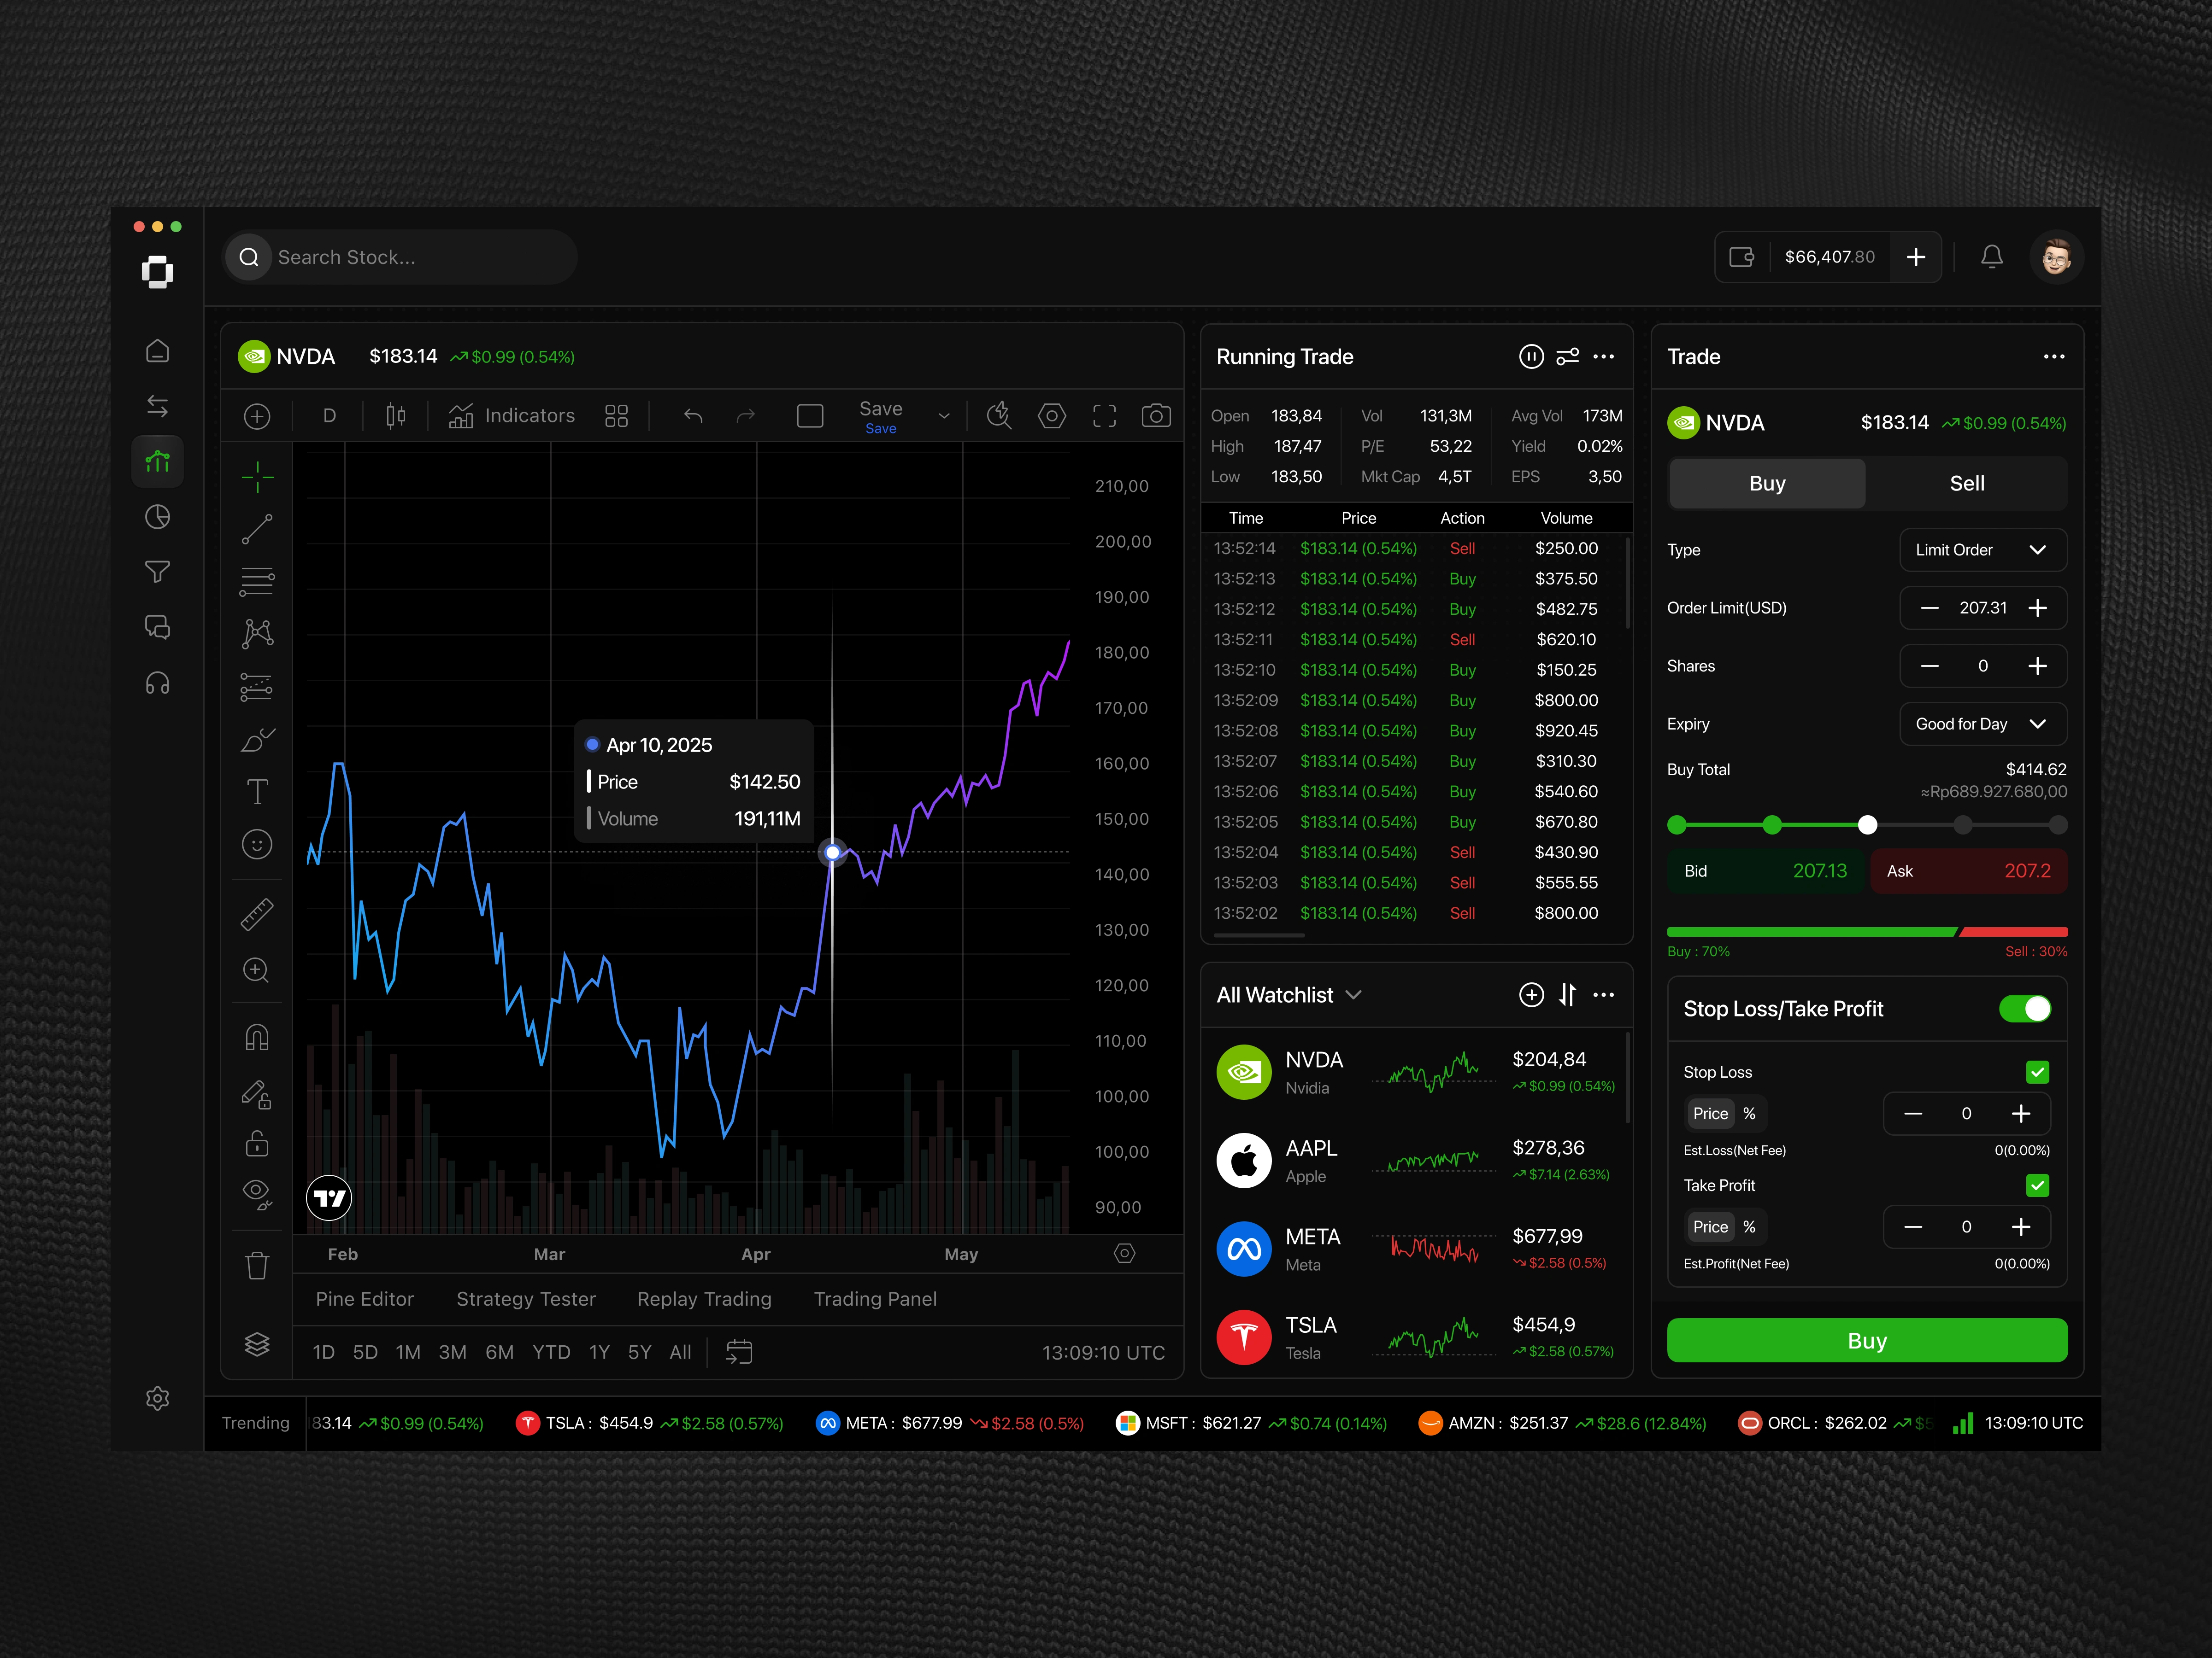Open the Limit Order type dropdown
The width and height of the screenshot is (2212, 1658).
pyautogui.click(x=1982, y=549)
